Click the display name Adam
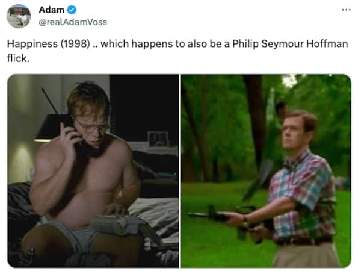 (x=52, y=10)
